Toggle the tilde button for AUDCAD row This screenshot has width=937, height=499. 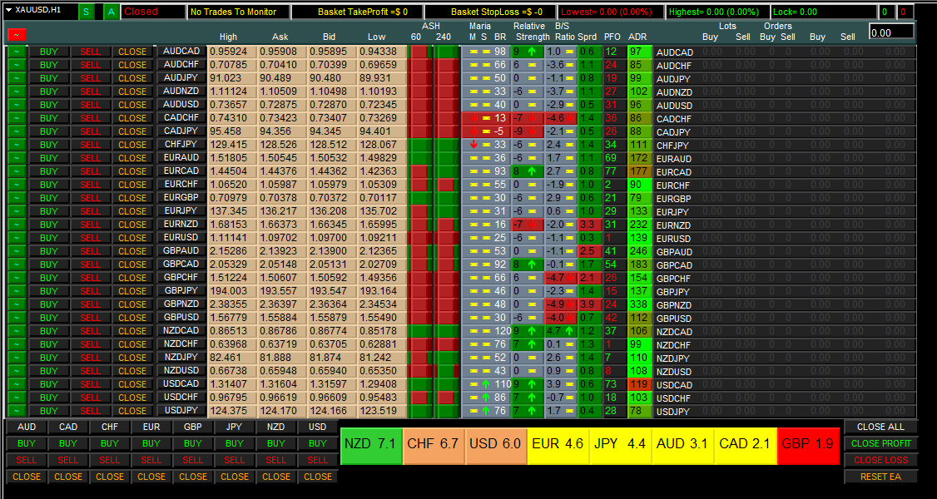(17, 52)
